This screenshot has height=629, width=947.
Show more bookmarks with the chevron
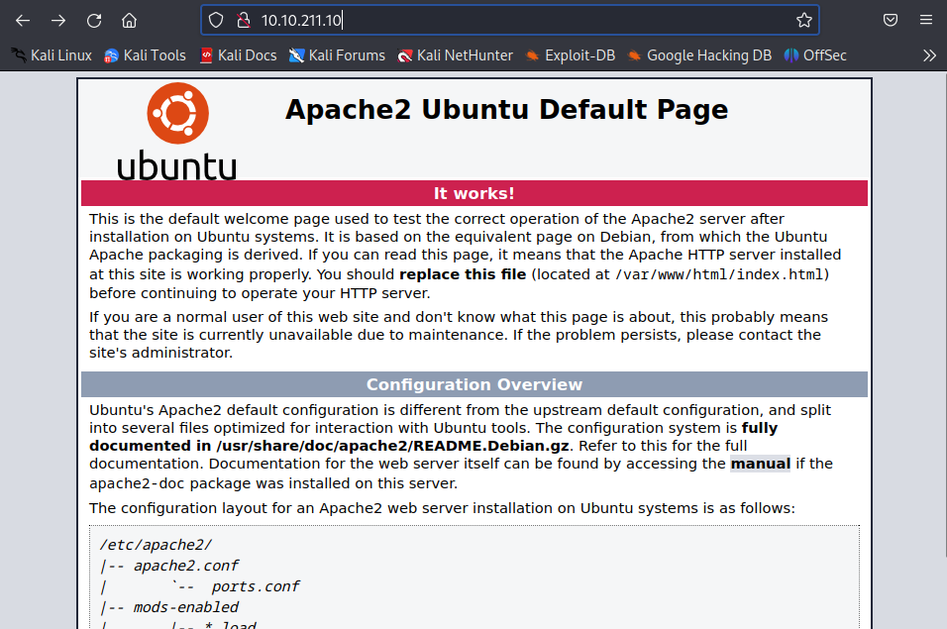(929, 55)
